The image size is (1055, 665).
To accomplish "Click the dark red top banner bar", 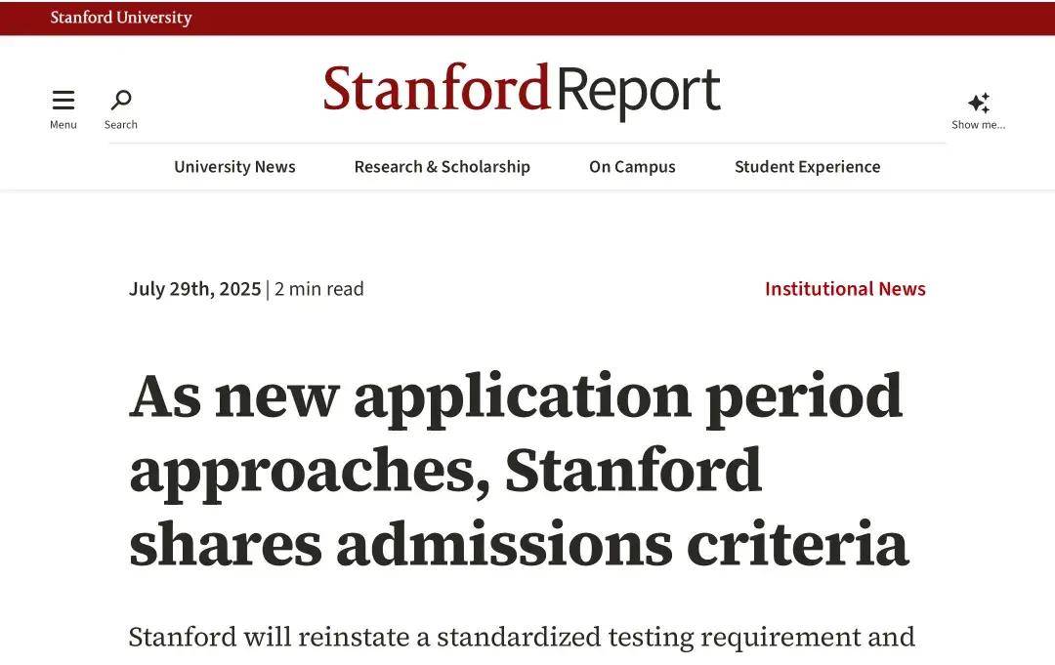I will [x=527, y=19].
